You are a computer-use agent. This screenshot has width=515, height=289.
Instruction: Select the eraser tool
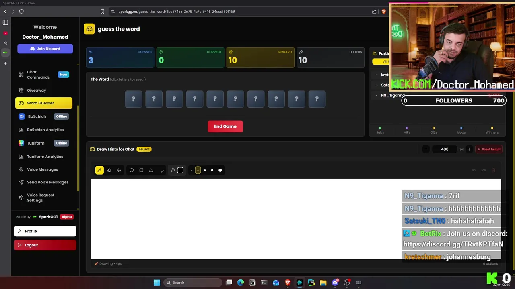109,170
